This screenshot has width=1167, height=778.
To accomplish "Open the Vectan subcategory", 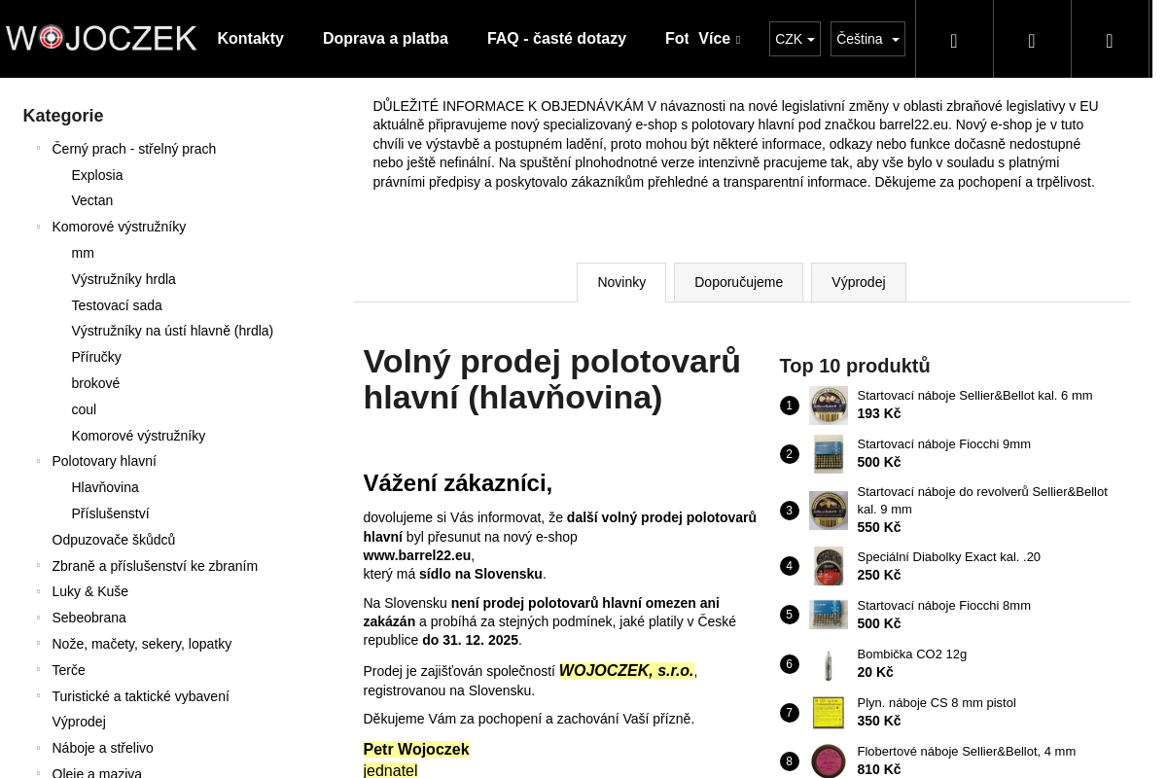I will pos(92,200).
